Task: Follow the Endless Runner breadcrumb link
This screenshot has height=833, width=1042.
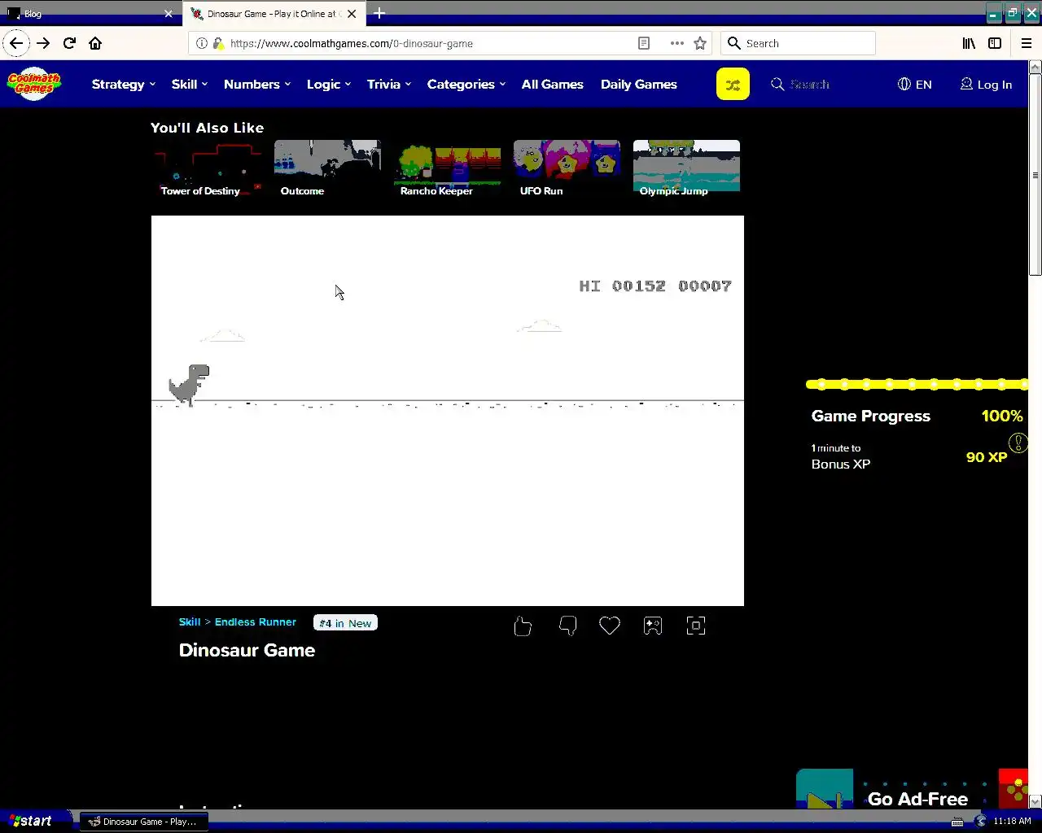Action: (256, 621)
